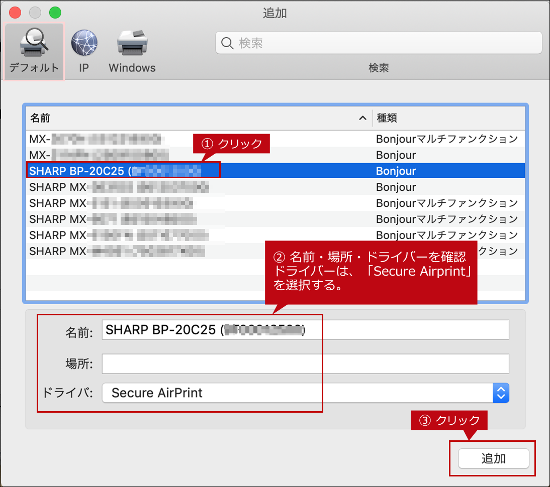Open the Windows printer tab
550x487 pixels.
click(132, 51)
